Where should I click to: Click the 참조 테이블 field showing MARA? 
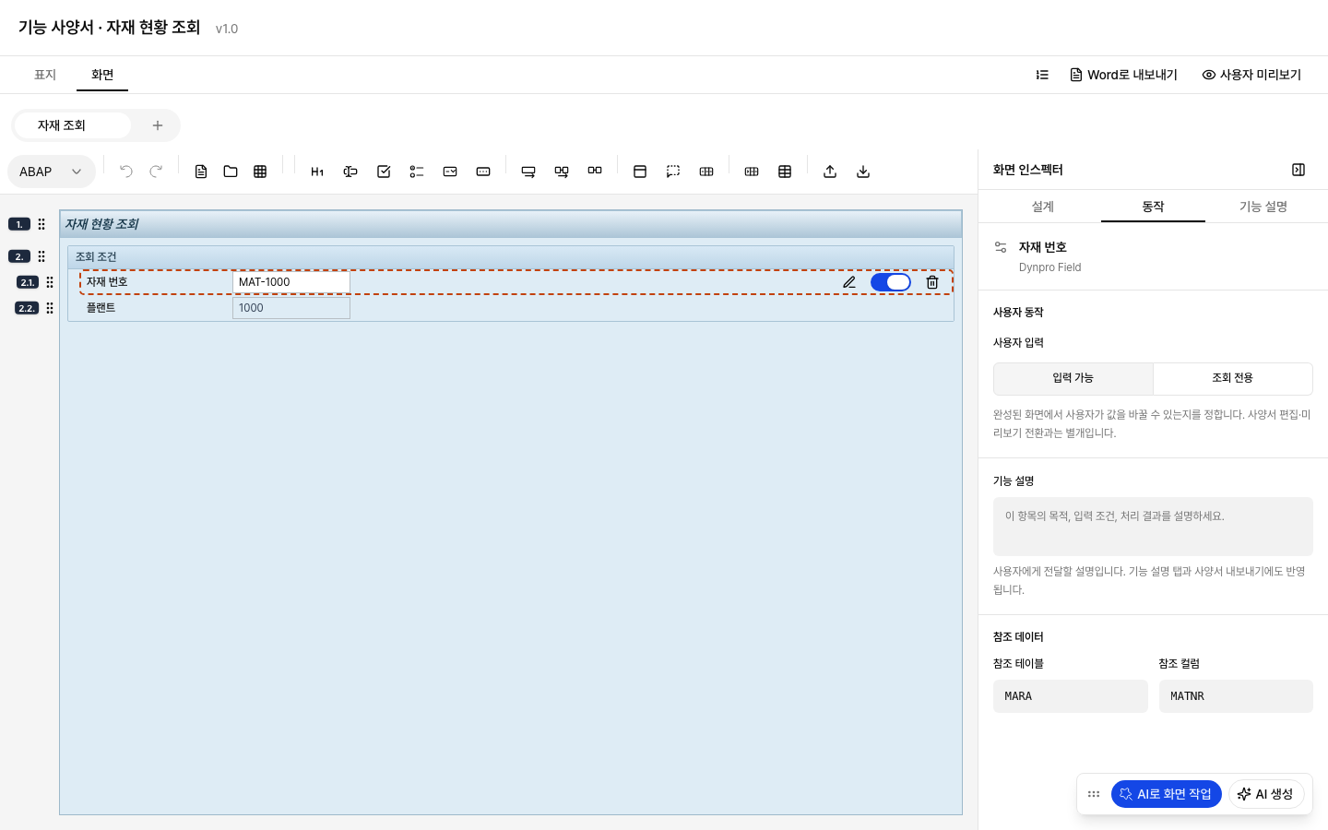pos(1071,696)
